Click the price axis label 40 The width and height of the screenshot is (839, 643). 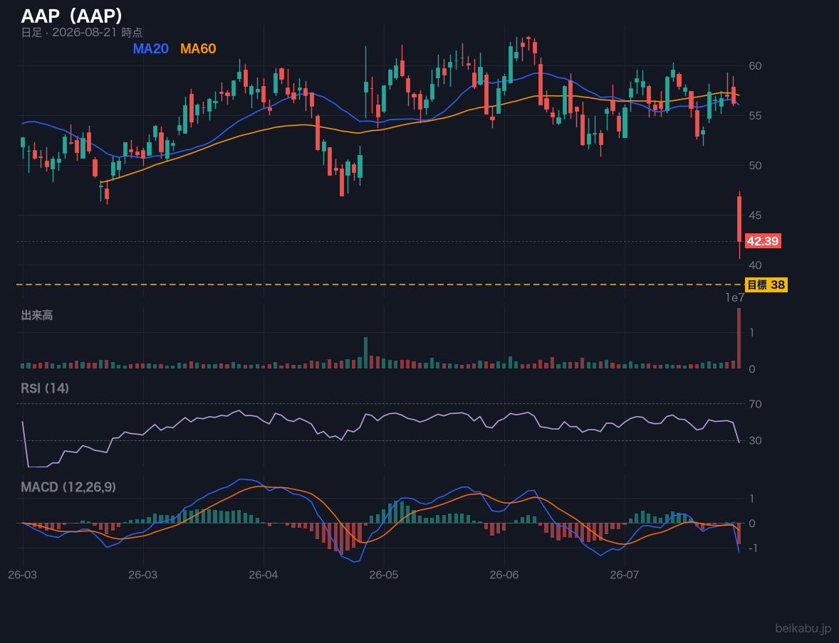point(755,265)
